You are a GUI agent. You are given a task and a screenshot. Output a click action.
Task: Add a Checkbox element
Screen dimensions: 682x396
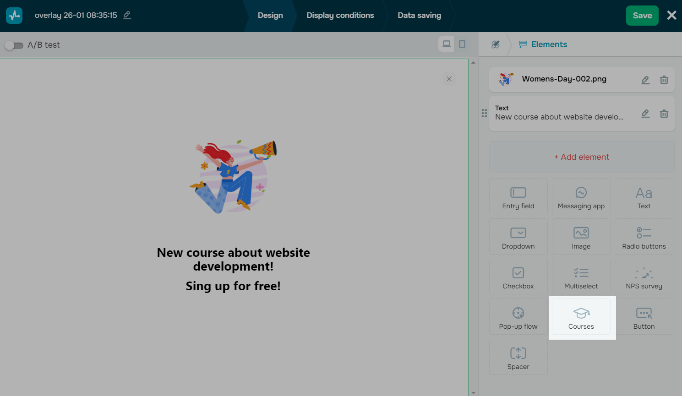click(518, 277)
